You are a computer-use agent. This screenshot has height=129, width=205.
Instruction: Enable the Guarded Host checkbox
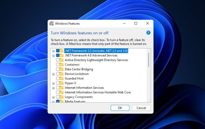pos(58,78)
